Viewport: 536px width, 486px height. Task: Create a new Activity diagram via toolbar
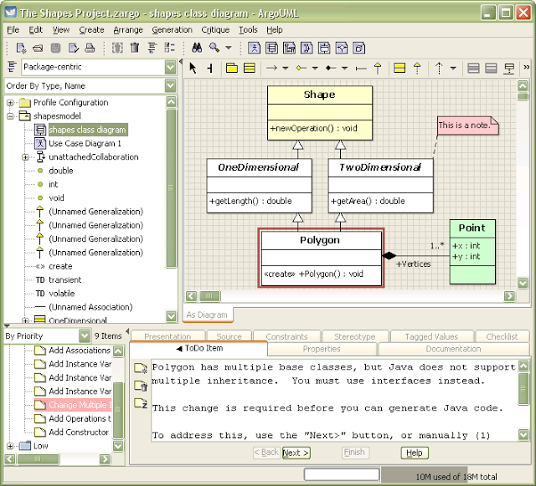342,48
